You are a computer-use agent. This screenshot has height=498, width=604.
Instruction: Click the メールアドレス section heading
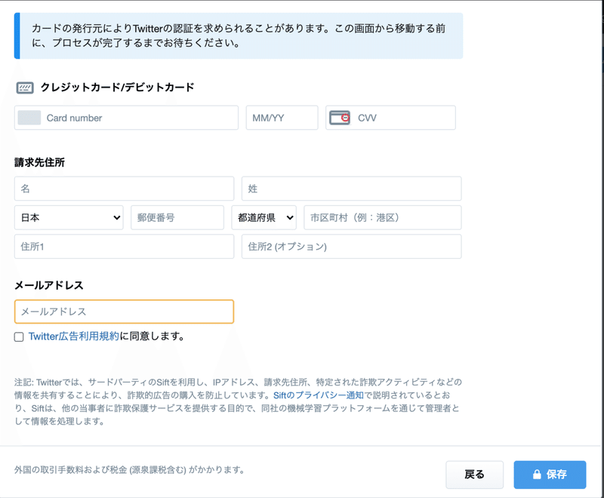pos(49,285)
